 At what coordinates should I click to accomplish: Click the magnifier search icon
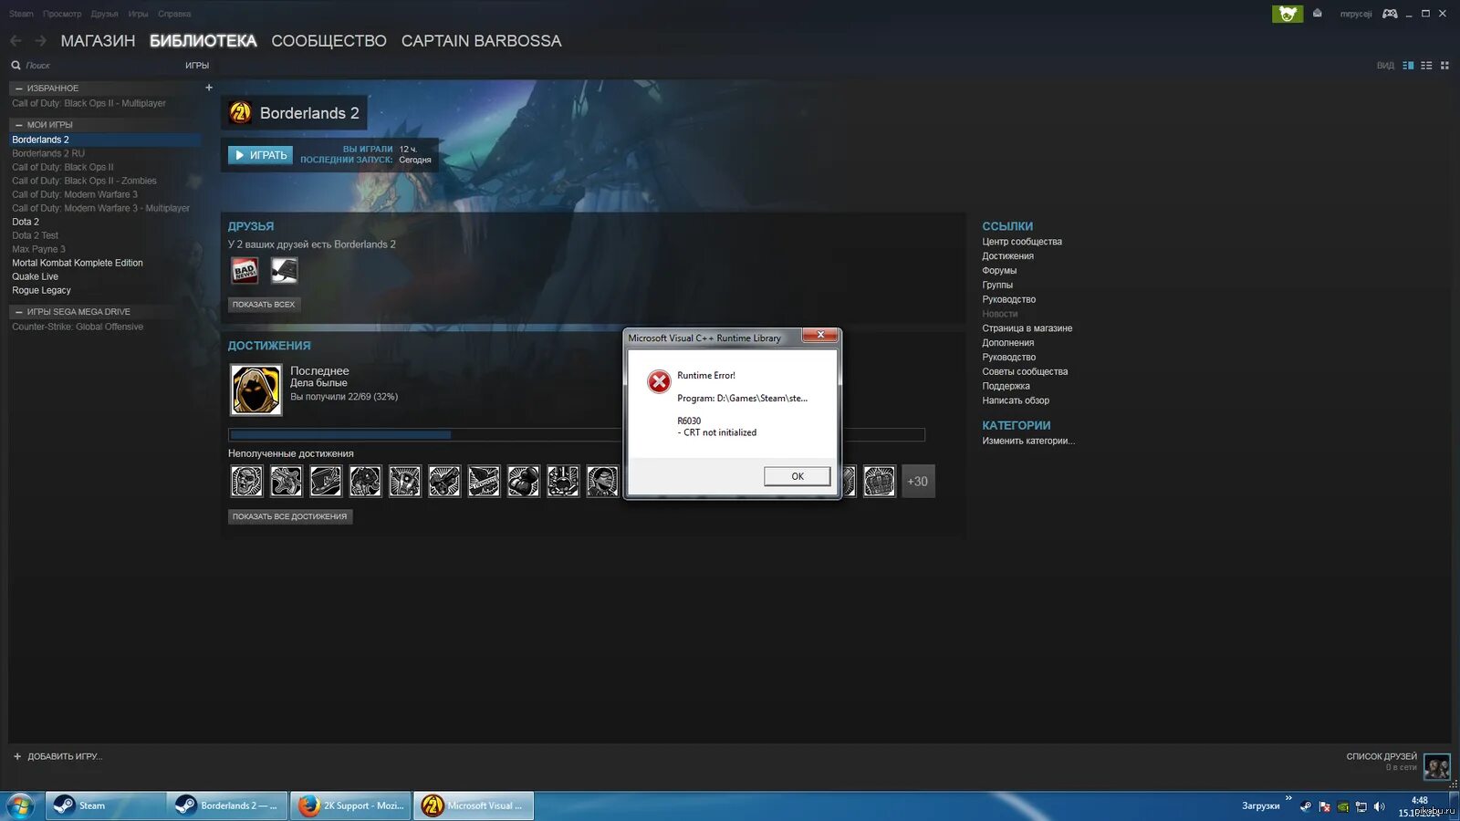point(16,66)
